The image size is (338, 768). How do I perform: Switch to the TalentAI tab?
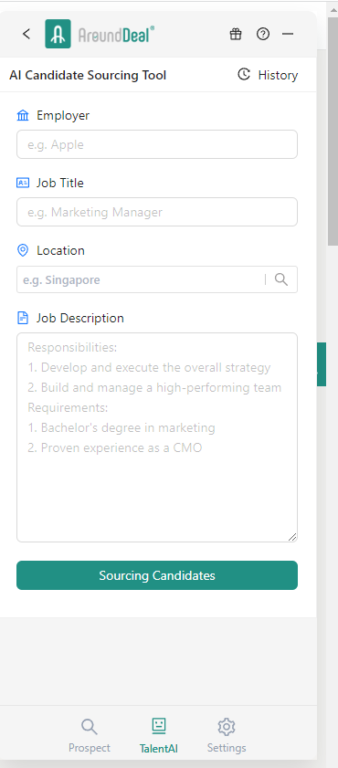coord(158,736)
